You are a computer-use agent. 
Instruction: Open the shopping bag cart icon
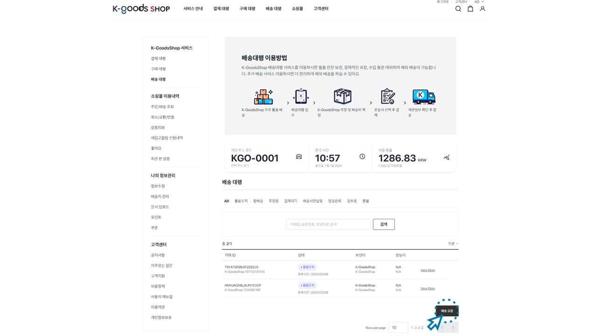(x=470, y=9)
